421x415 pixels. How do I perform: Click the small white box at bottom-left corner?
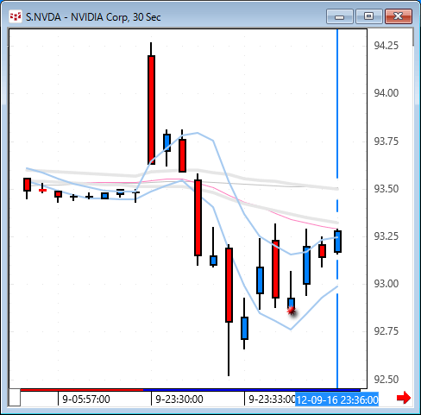15,397
